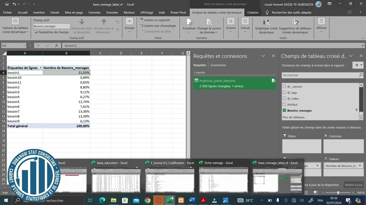
Task: Open the field list tools gear menu
Action: click(x=358, y=65)
